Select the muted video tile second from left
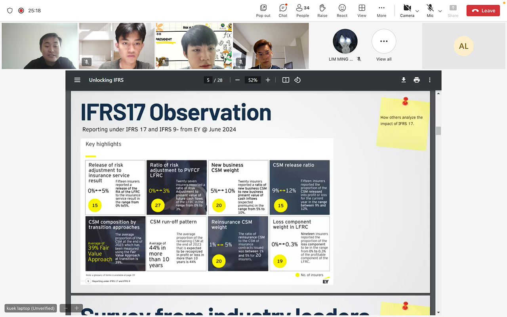This screenshot has width=507, height=317. pos(116,46)
